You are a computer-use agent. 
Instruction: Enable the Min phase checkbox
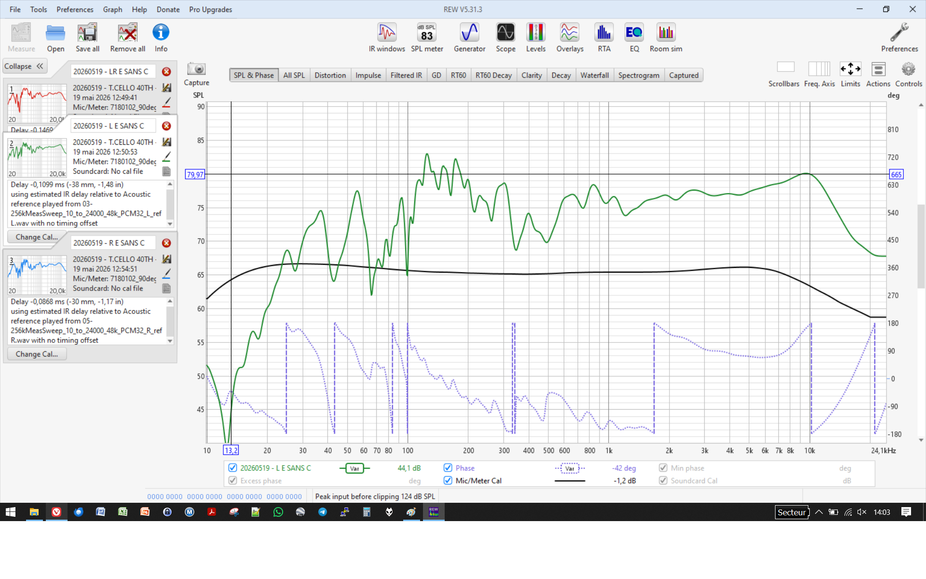[663, 468]
